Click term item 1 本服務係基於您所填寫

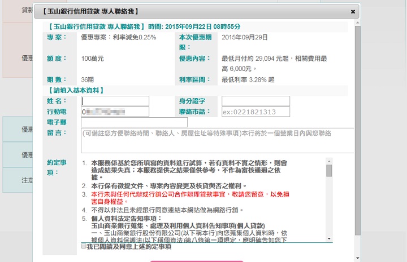(189, 170)
